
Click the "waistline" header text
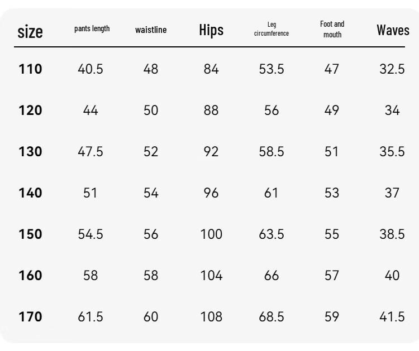click(x=151, y=30)
